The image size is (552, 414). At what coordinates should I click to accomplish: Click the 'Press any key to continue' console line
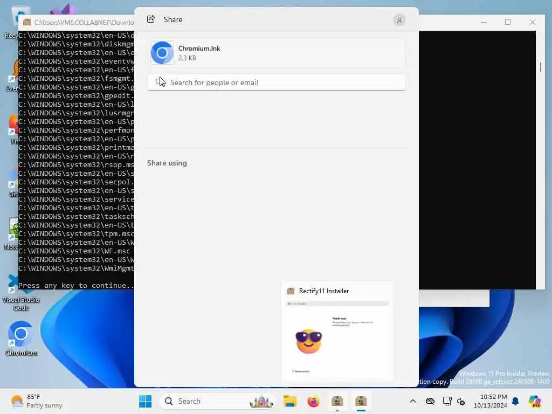click(76, 286)
